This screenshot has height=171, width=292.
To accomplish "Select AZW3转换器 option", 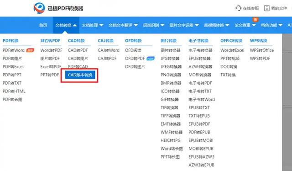I will pos(200,67).
